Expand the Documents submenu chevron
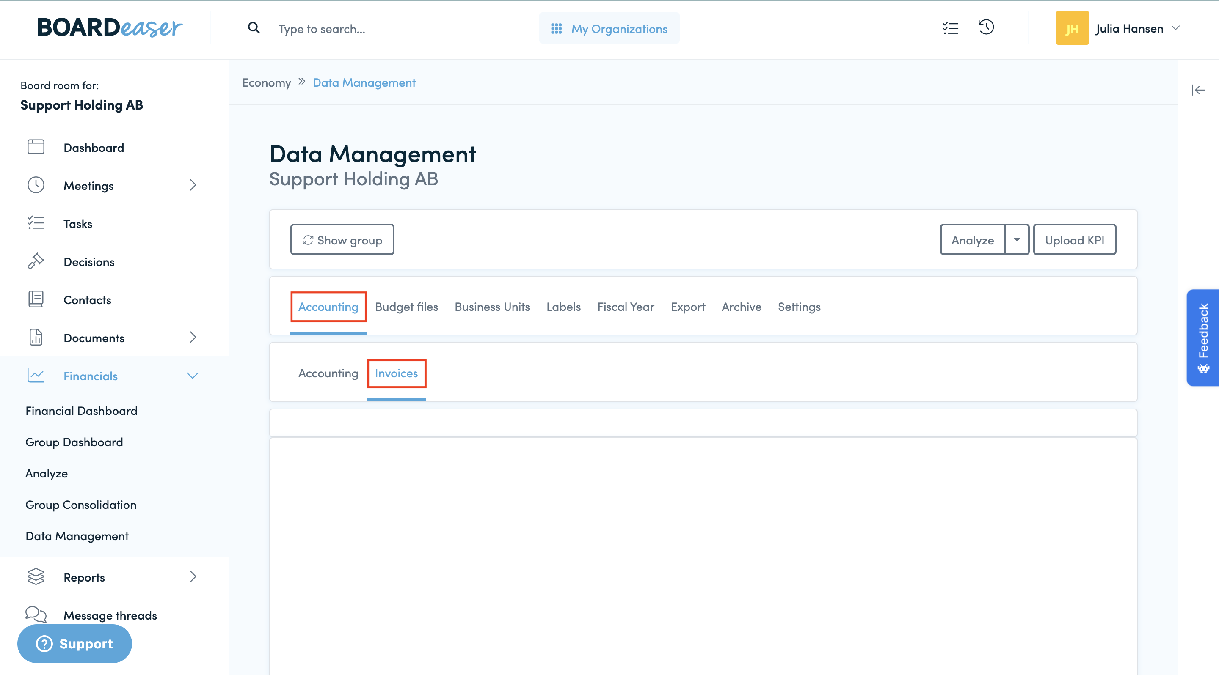The width and height of the screenshot is (1219, 675). click(x=193, y=337)
